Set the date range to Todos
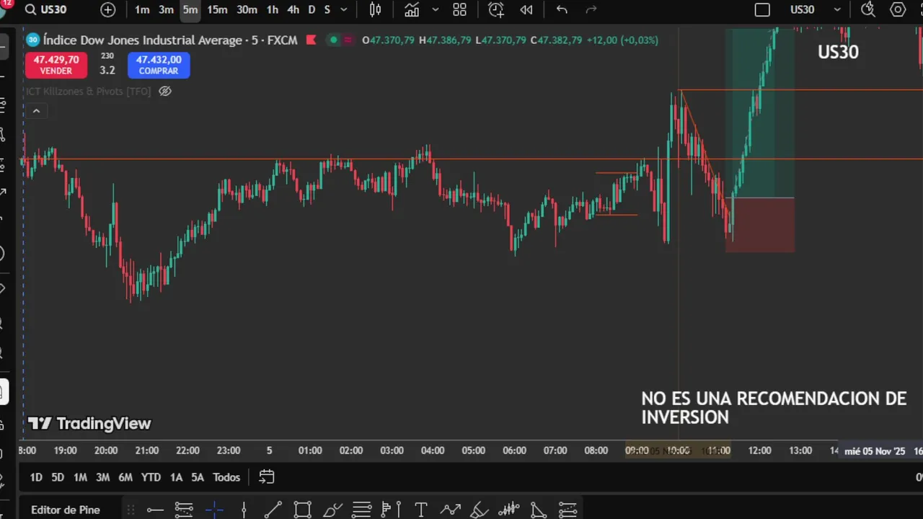 pos(226,477)
